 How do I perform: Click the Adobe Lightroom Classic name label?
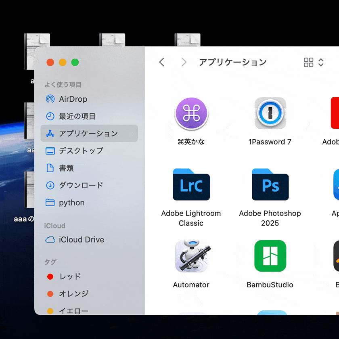pos(191,218)
